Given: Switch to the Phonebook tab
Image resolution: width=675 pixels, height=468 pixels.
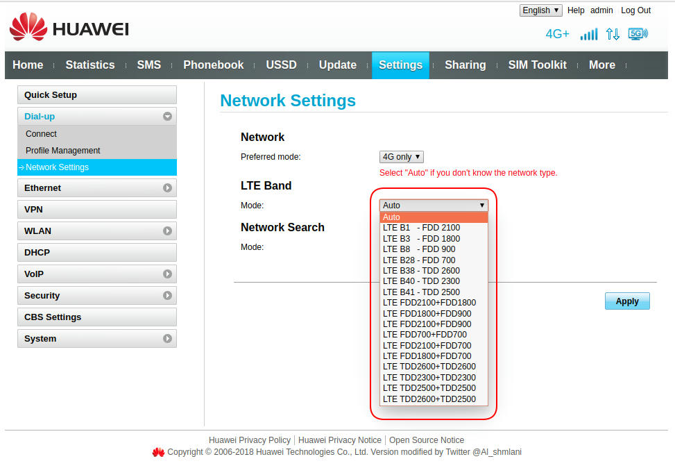Looking at the screenshot, I should pyautogui.click(x=214, y=65).
